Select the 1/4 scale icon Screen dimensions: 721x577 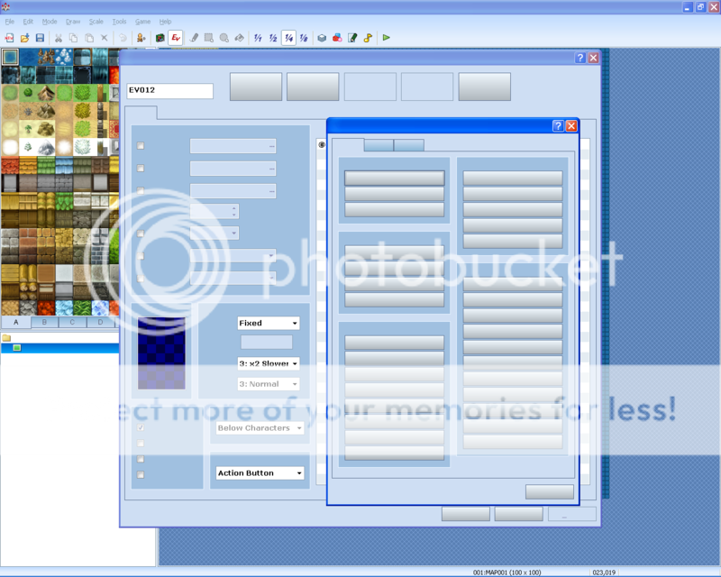tap(287, 38)
